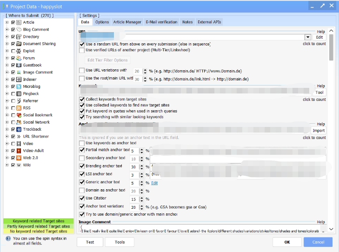Click the Video-Adult red icon
Screen dimensions: 339x252
tap(19, 151)
